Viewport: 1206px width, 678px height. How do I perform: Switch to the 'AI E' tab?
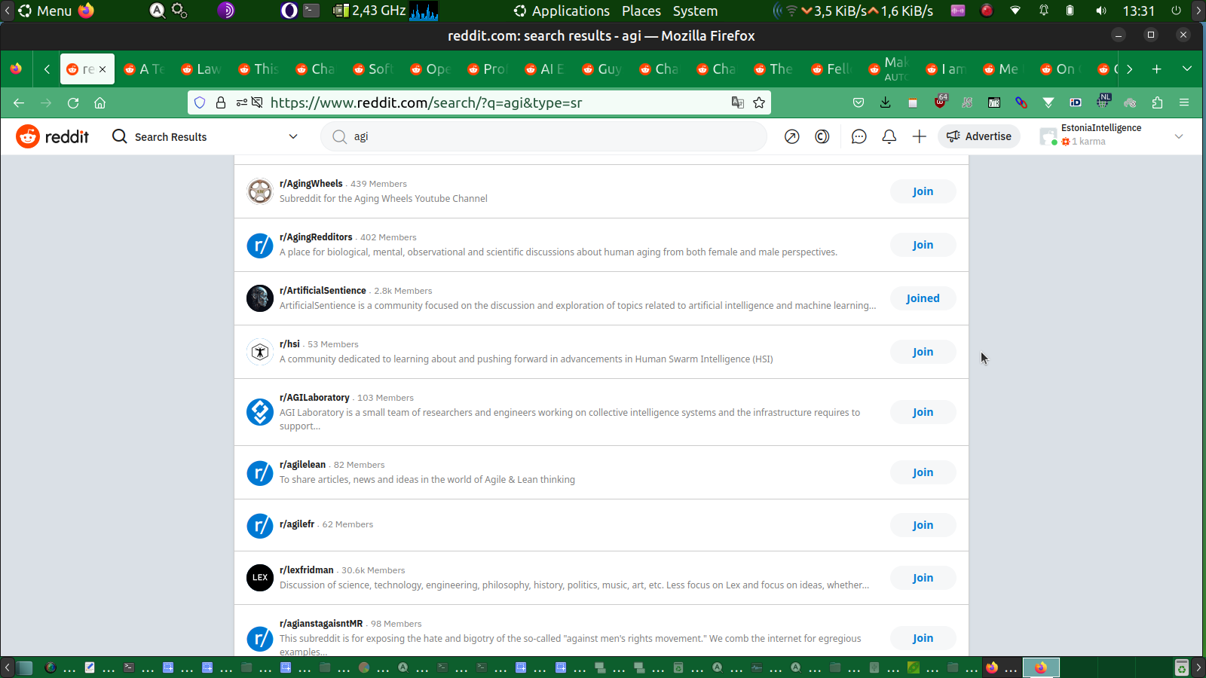(545, 69)
